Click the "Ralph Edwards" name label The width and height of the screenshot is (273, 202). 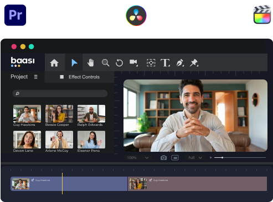click(x=90, y=125)
